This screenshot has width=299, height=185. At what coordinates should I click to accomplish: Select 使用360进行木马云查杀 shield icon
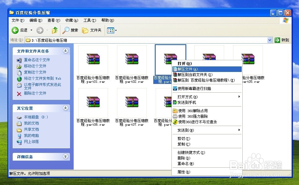pos(175,122)
